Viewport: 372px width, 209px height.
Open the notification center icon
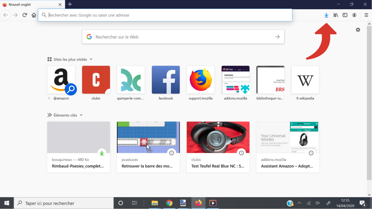point(363,203)
